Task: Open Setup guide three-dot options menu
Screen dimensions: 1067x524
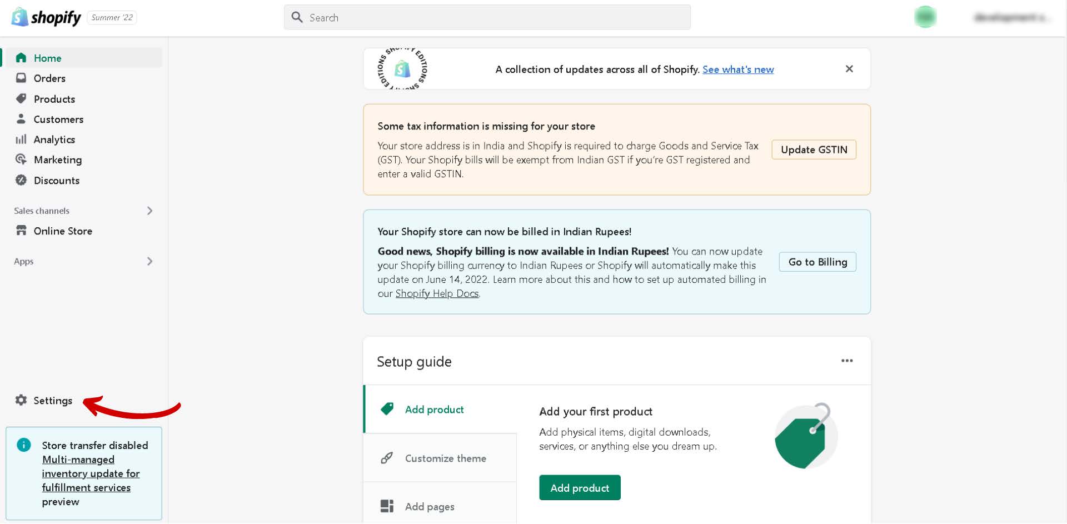Action: (x=847, y=361)
